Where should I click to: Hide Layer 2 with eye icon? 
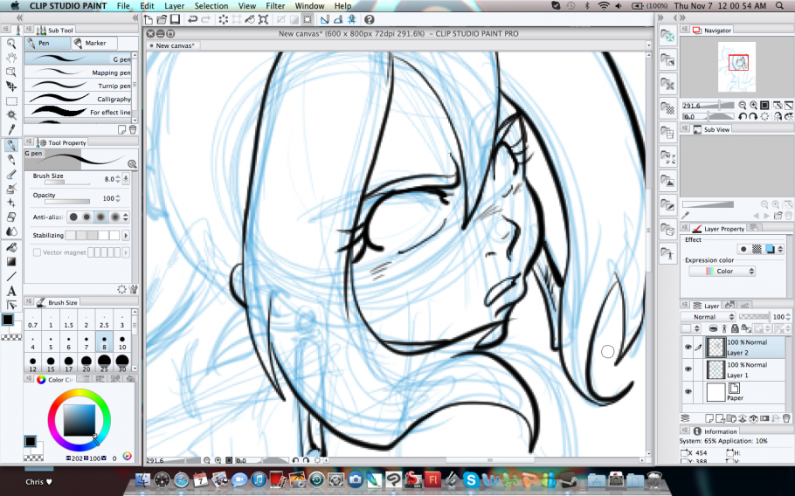click(688, 347)
